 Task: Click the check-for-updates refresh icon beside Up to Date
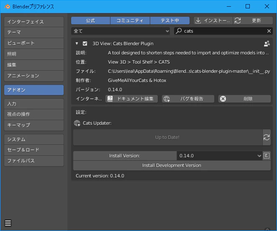click(267, 137)
